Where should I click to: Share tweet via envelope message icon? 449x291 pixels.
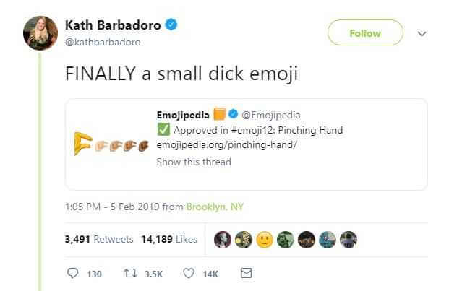click(246, 274)
